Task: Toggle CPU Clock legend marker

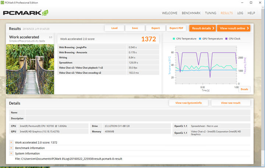Action: 226,39
